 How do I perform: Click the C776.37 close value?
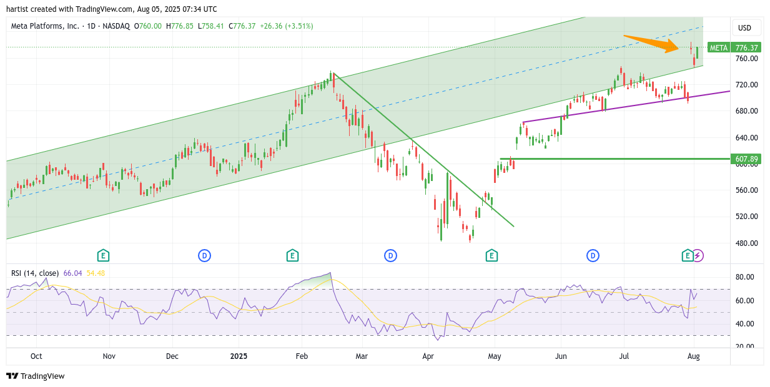tap(242, 26)
